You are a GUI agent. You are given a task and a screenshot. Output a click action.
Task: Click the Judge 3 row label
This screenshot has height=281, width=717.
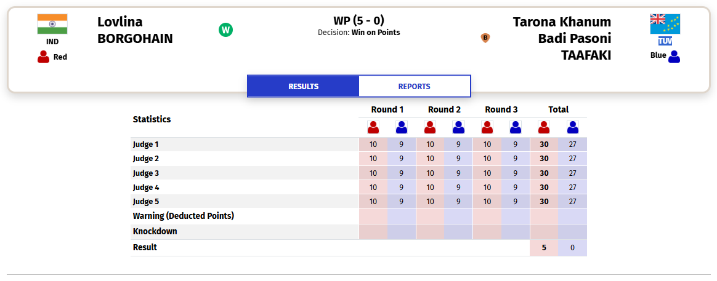(146, 173)
